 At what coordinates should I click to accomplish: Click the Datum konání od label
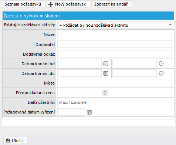point(38,64)
